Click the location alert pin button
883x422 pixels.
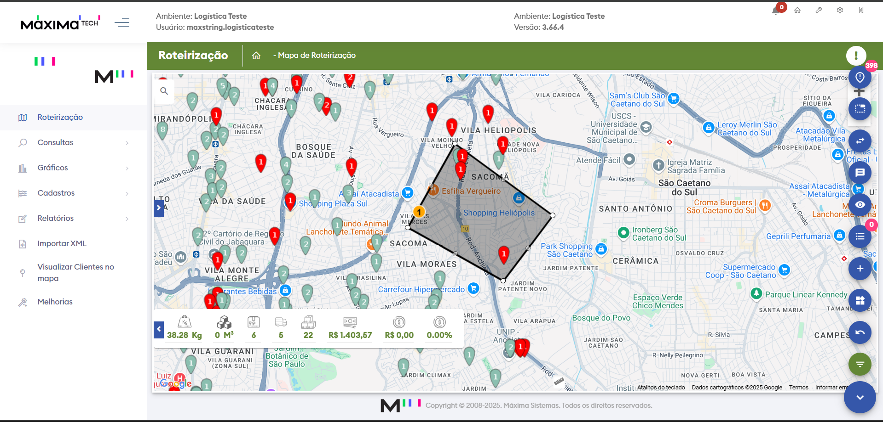coord(860,78)
